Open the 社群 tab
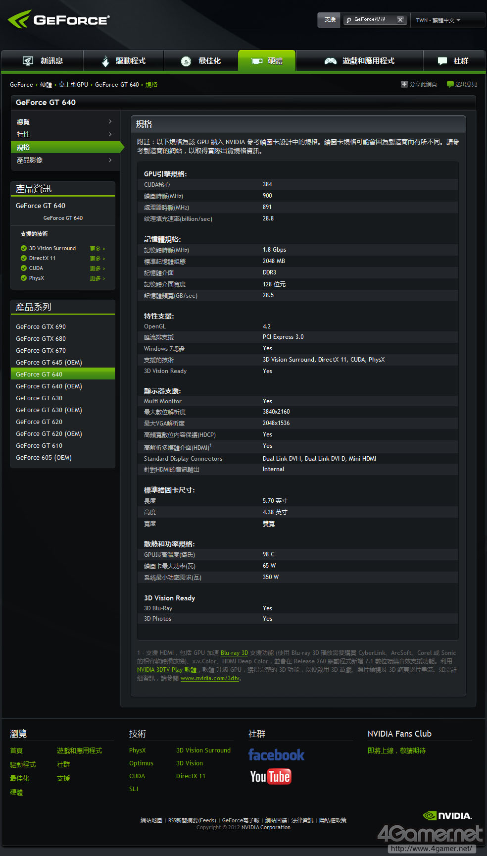 (454, 61)
